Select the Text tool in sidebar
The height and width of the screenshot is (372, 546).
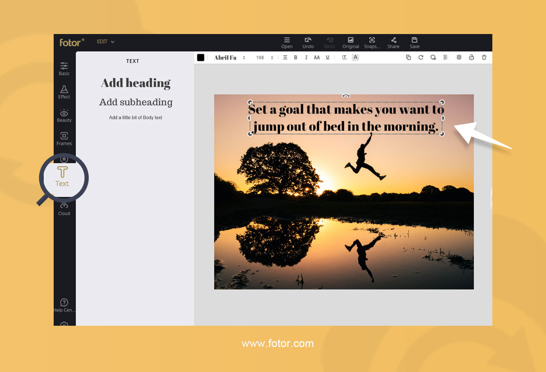tap(62, 176)
